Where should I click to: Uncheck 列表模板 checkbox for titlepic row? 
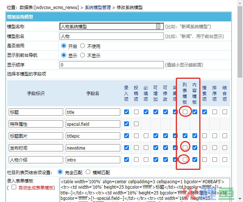point(185,136)
